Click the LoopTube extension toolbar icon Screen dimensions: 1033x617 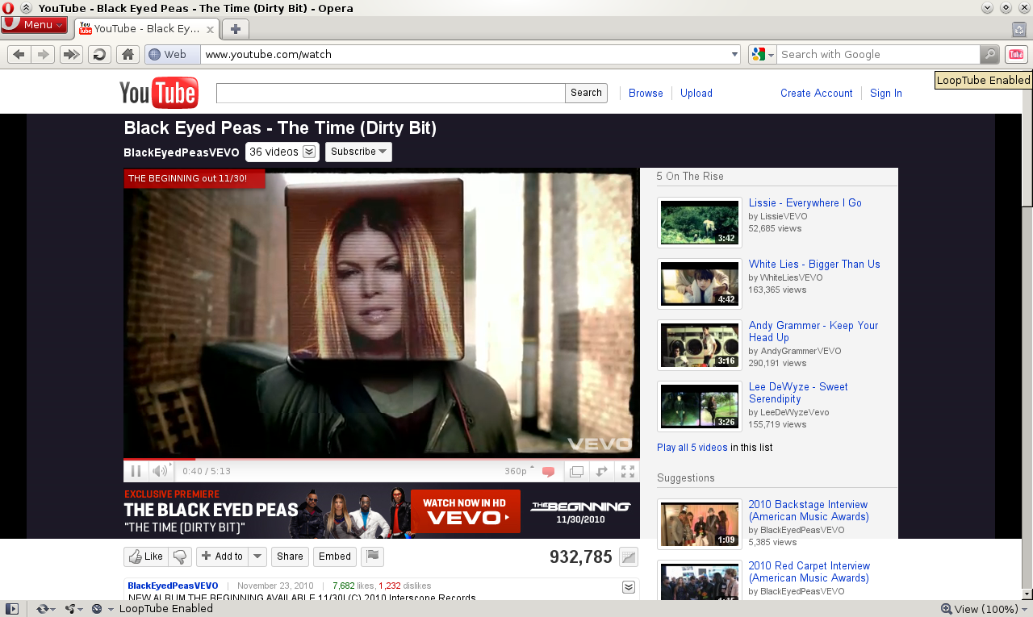1016,54
